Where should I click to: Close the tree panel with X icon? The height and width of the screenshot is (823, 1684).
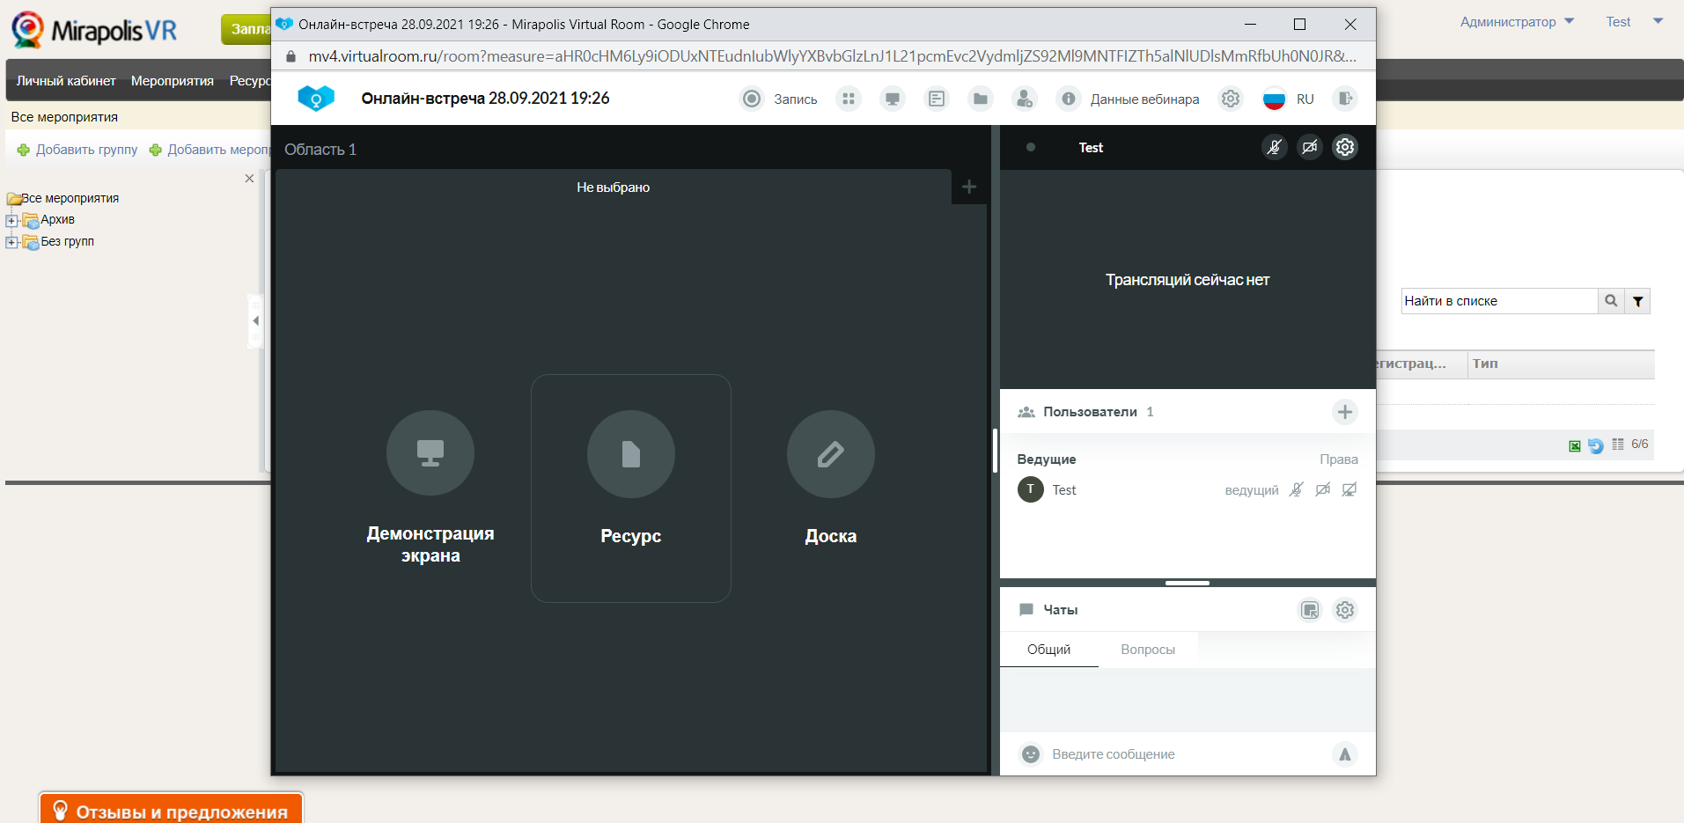pyautogui.click(x=249, y=179)
